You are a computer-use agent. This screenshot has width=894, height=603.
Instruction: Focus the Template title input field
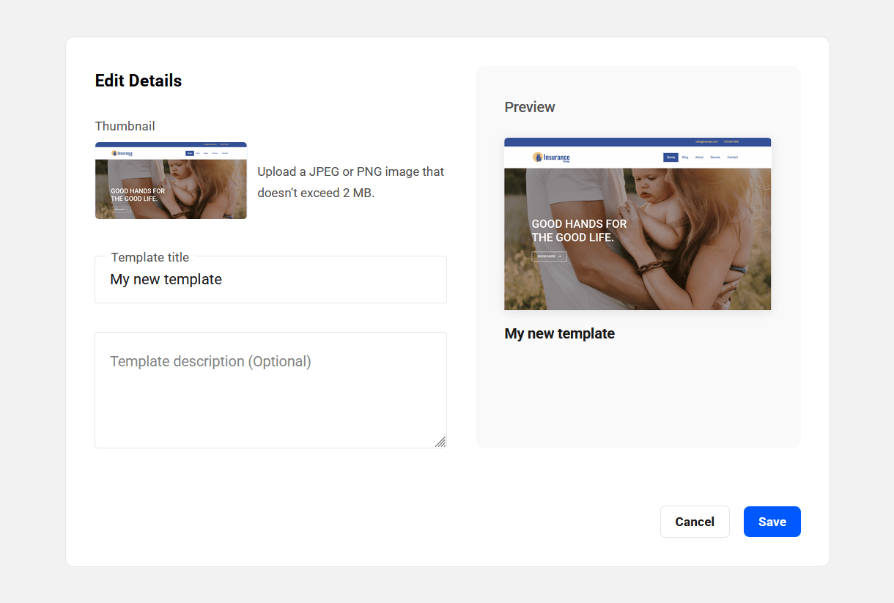click(x=270, y=279)
